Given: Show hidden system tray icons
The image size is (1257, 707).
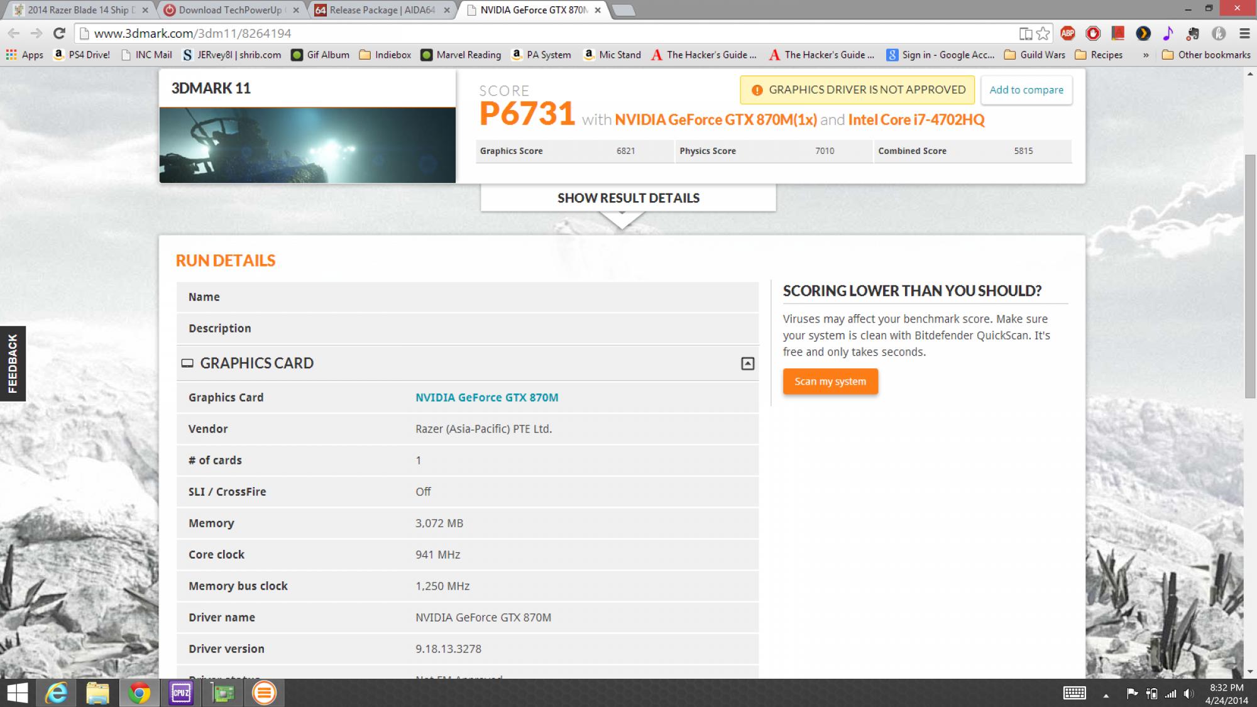Looking at the screenshot, I should (1106, 695).
